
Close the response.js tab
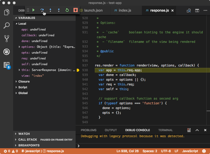172,11
